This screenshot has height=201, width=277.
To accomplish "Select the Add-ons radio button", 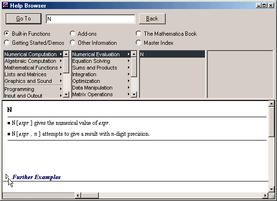I will tap(73, 33).
